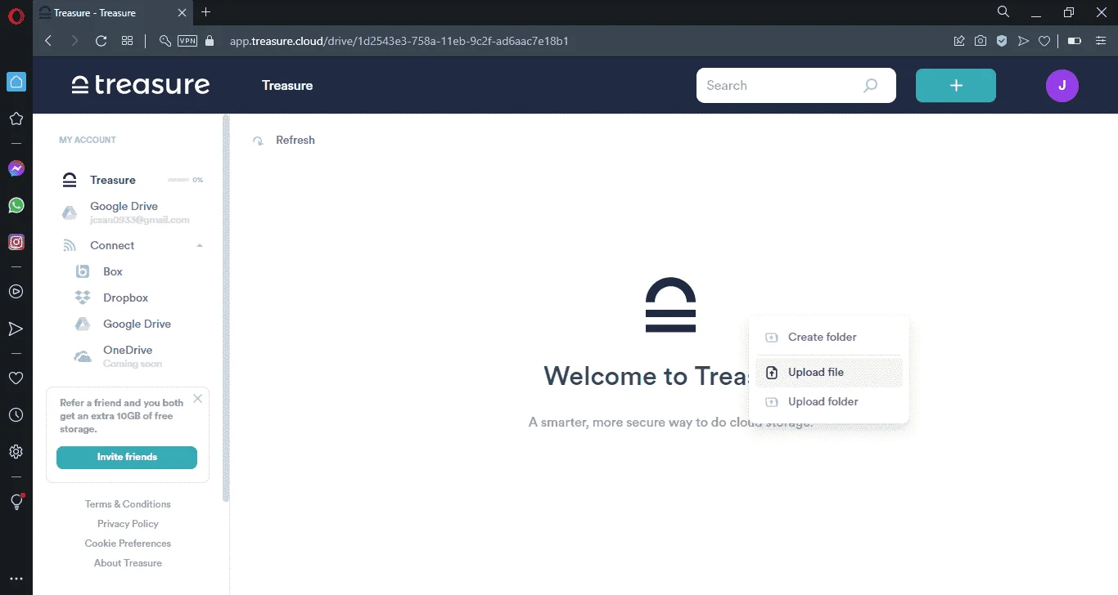Image resolution: width=1118 pixels, height=595 pixels.
Task: Launch Instagram from the Opera sidebar
Action: [16, 242]
